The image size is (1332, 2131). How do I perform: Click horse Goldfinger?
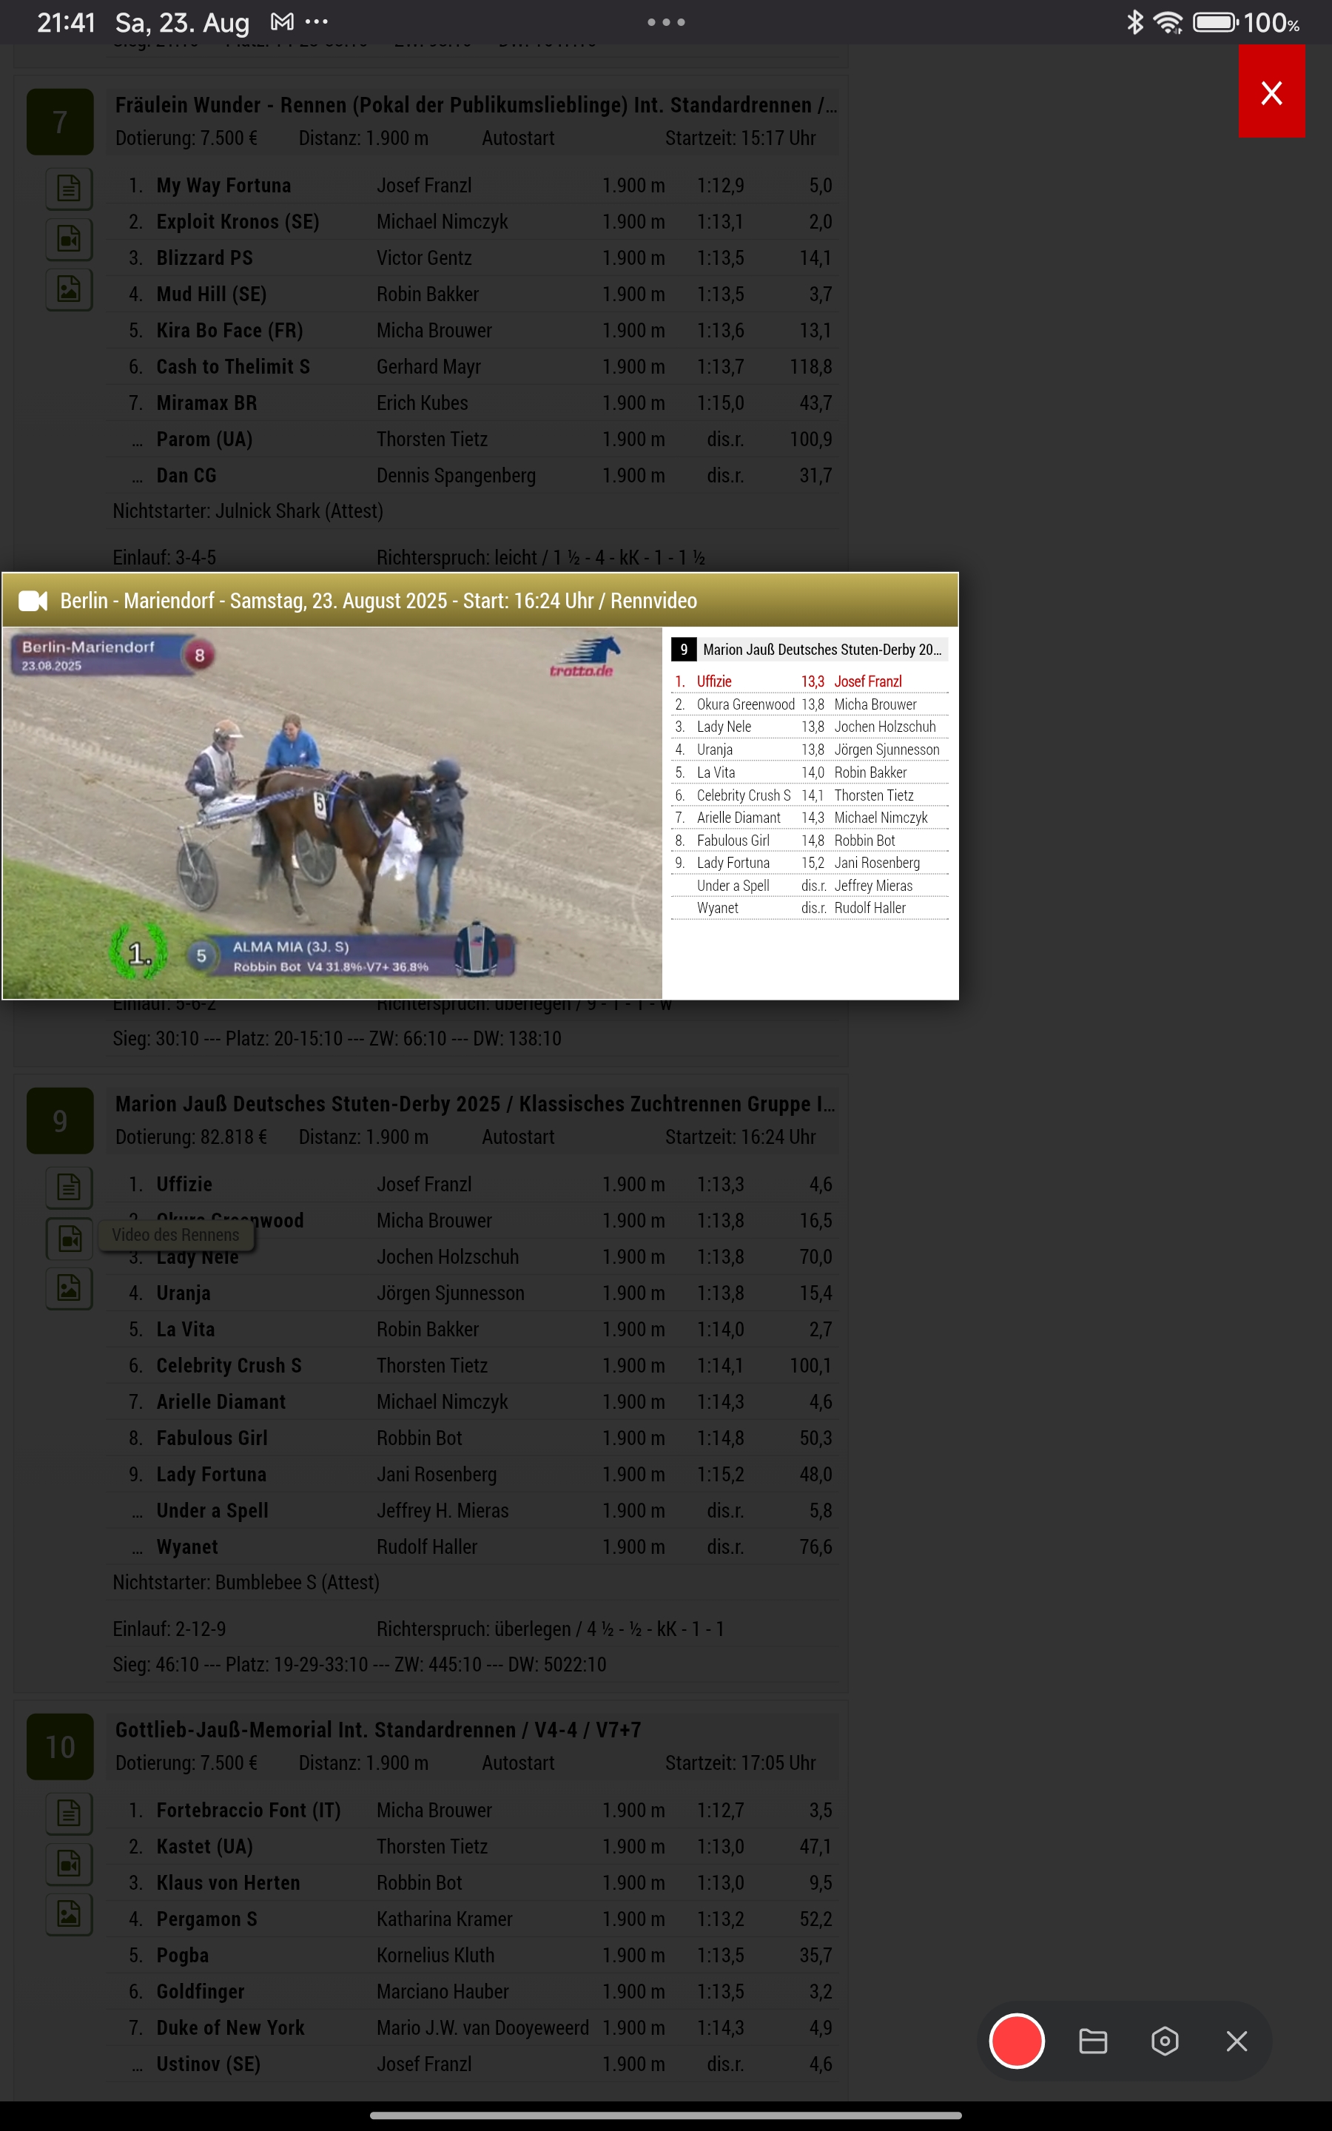click(200, 1990)
